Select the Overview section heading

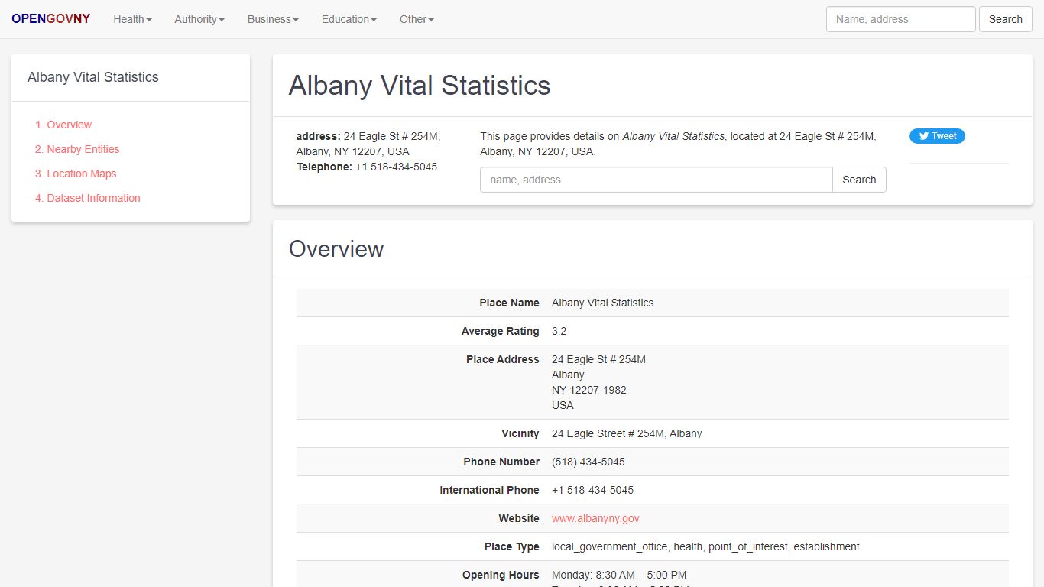336,248
